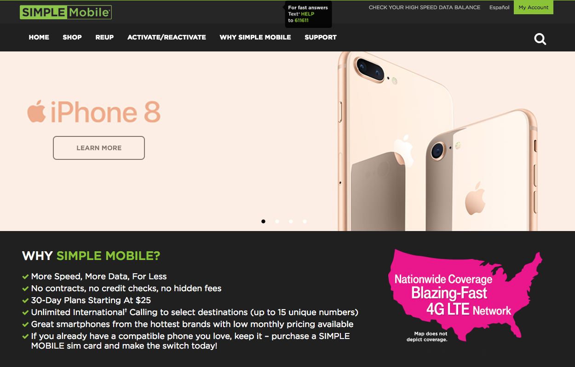
Task: Click the pink nationwide coverage map
Action: coord(466,295)
